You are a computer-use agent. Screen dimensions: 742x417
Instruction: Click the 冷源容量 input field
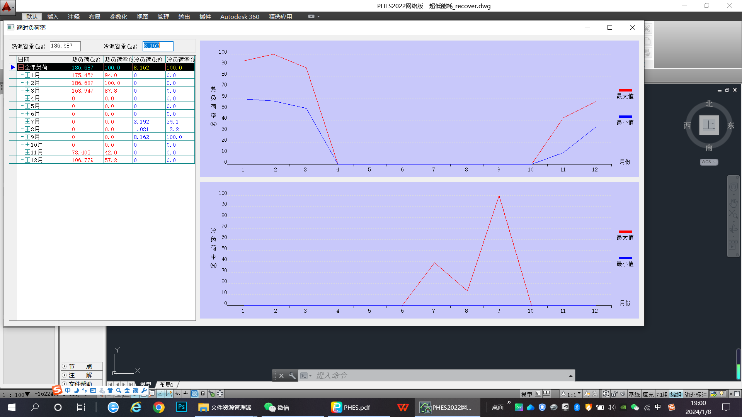click(158, 46)
